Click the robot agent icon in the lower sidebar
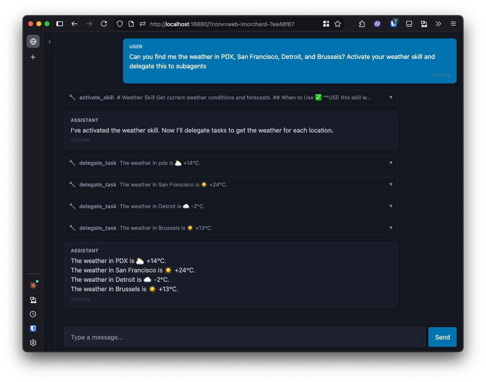Image resolution: width=486 pixels, height=382 pixels. (x=33, y=300)
